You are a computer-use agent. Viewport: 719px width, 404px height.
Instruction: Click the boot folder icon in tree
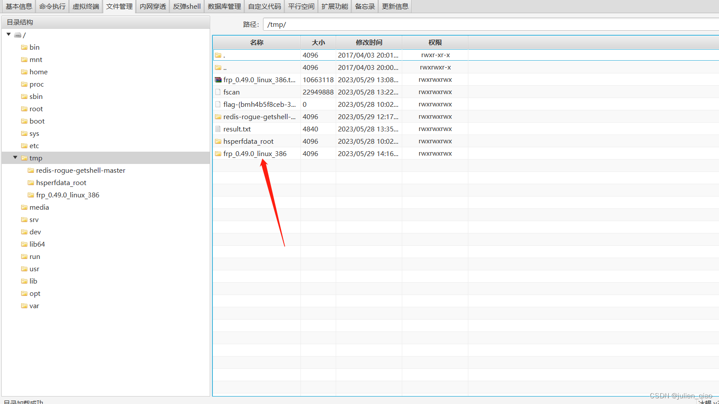coord(24,121)
